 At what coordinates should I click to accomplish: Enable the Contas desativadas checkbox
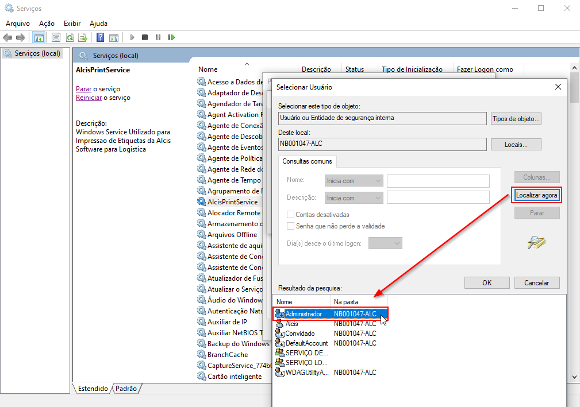(291, 215)
